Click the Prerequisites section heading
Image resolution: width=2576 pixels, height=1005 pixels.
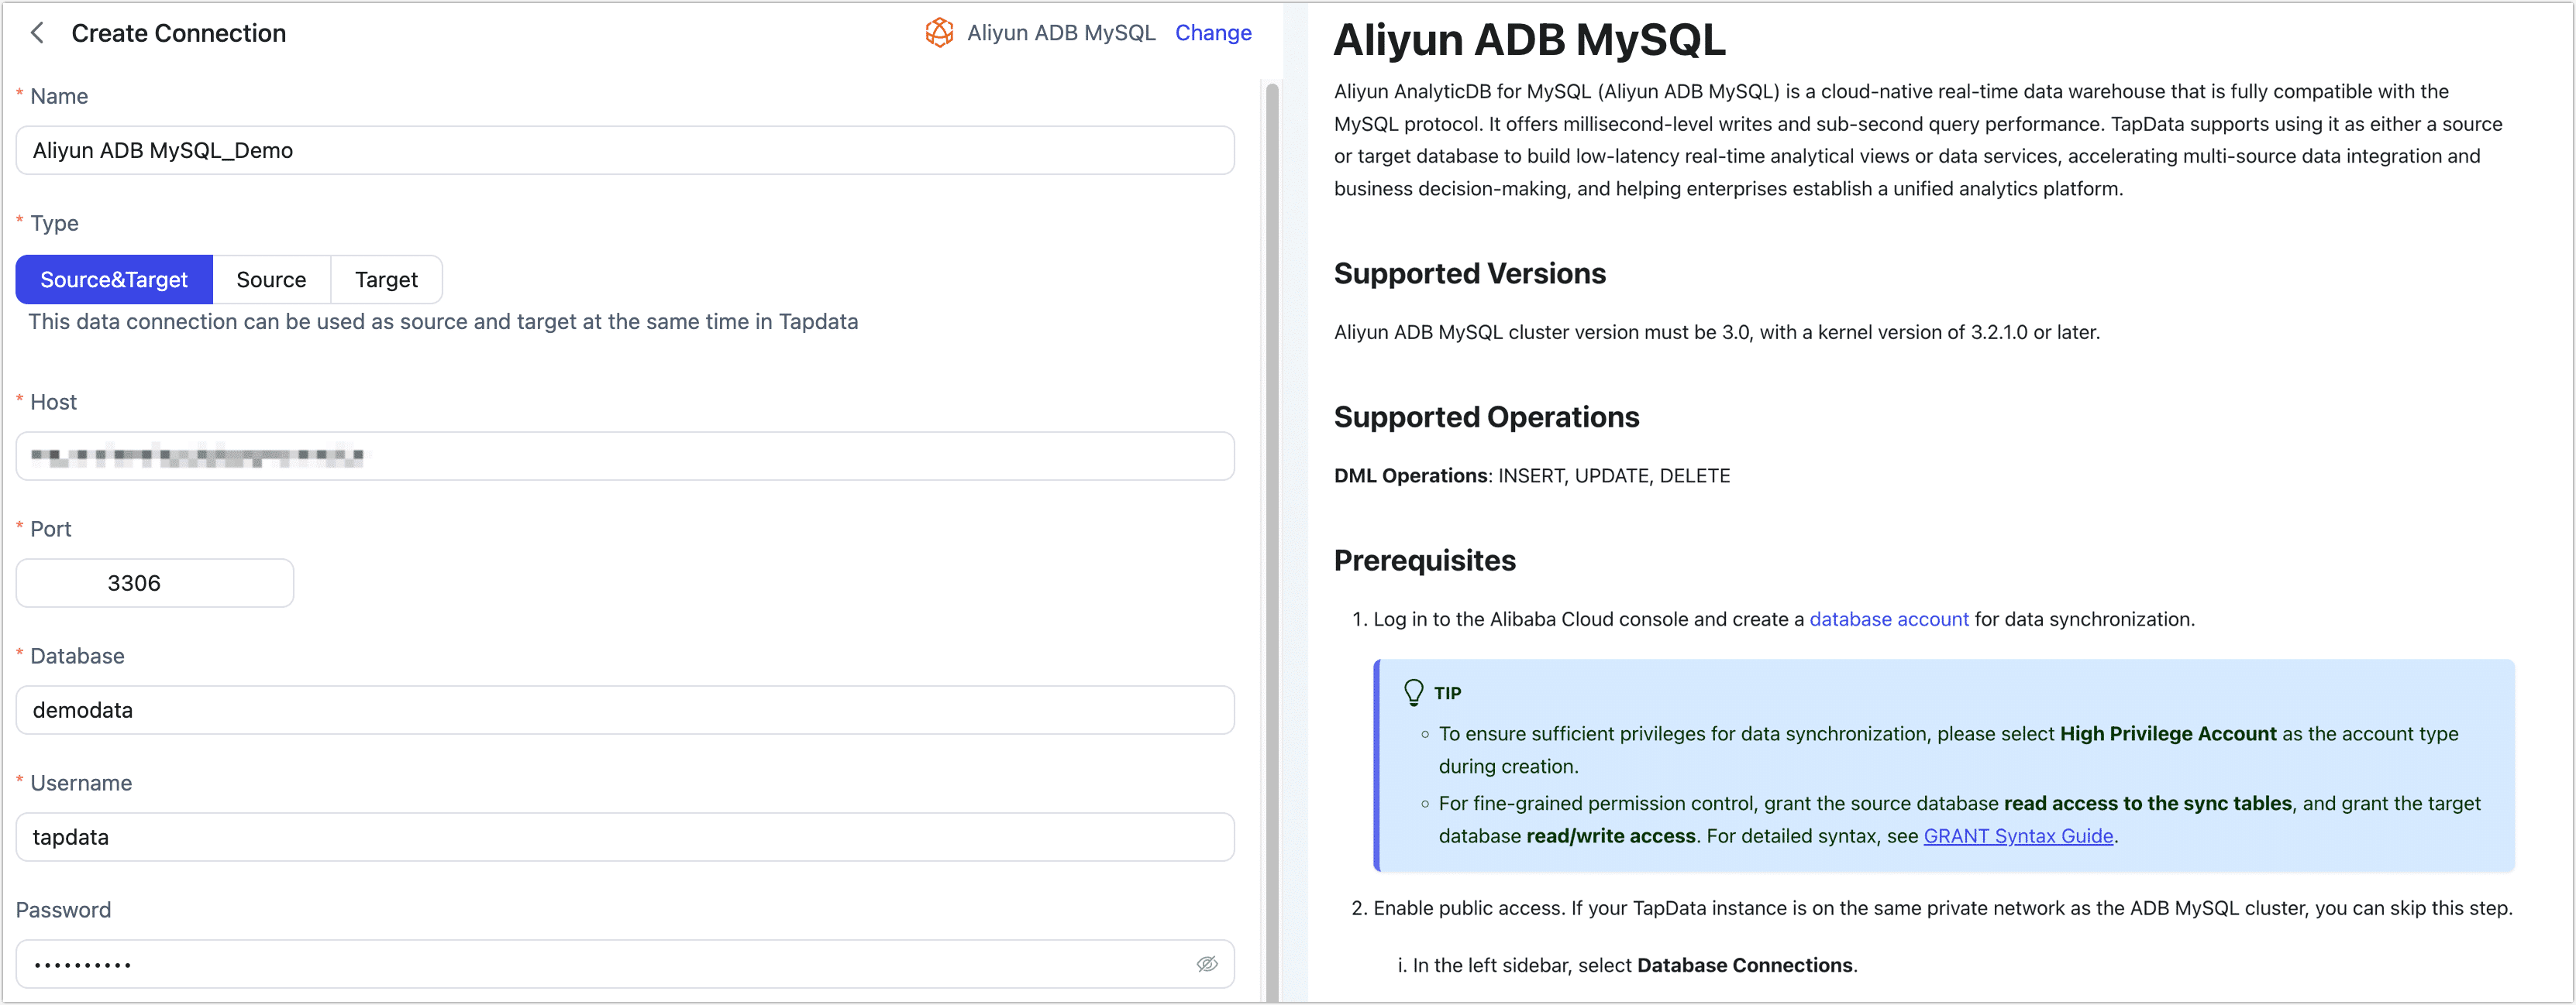[1424, 561]
